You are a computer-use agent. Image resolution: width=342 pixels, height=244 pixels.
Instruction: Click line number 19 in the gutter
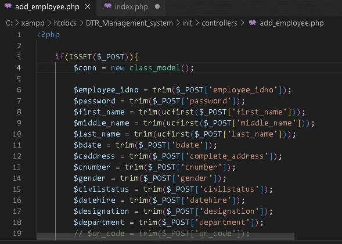point(17,234)
